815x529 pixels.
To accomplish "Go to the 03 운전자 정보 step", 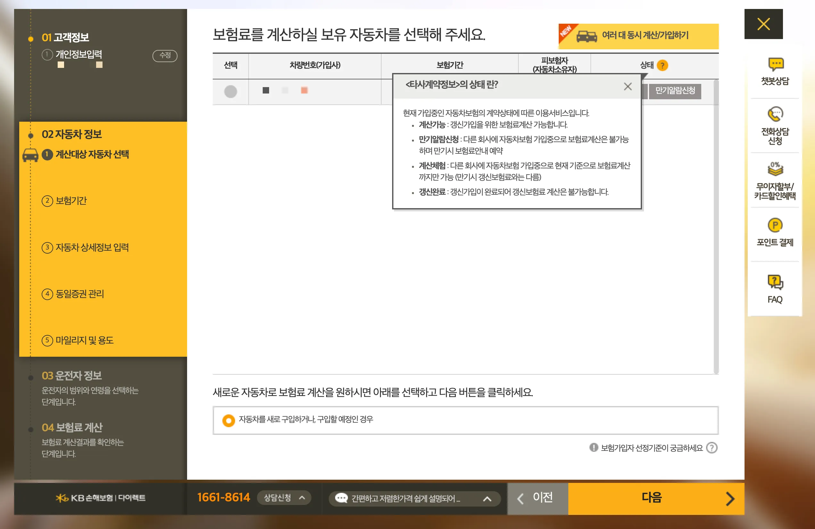I will click(x=72, y=376).
